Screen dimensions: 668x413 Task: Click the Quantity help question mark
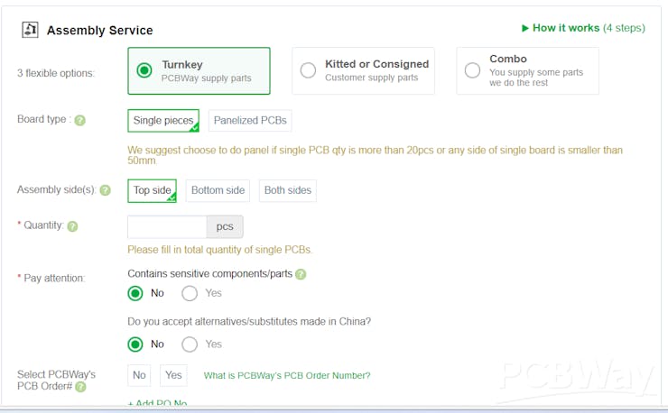coord(72,225)
